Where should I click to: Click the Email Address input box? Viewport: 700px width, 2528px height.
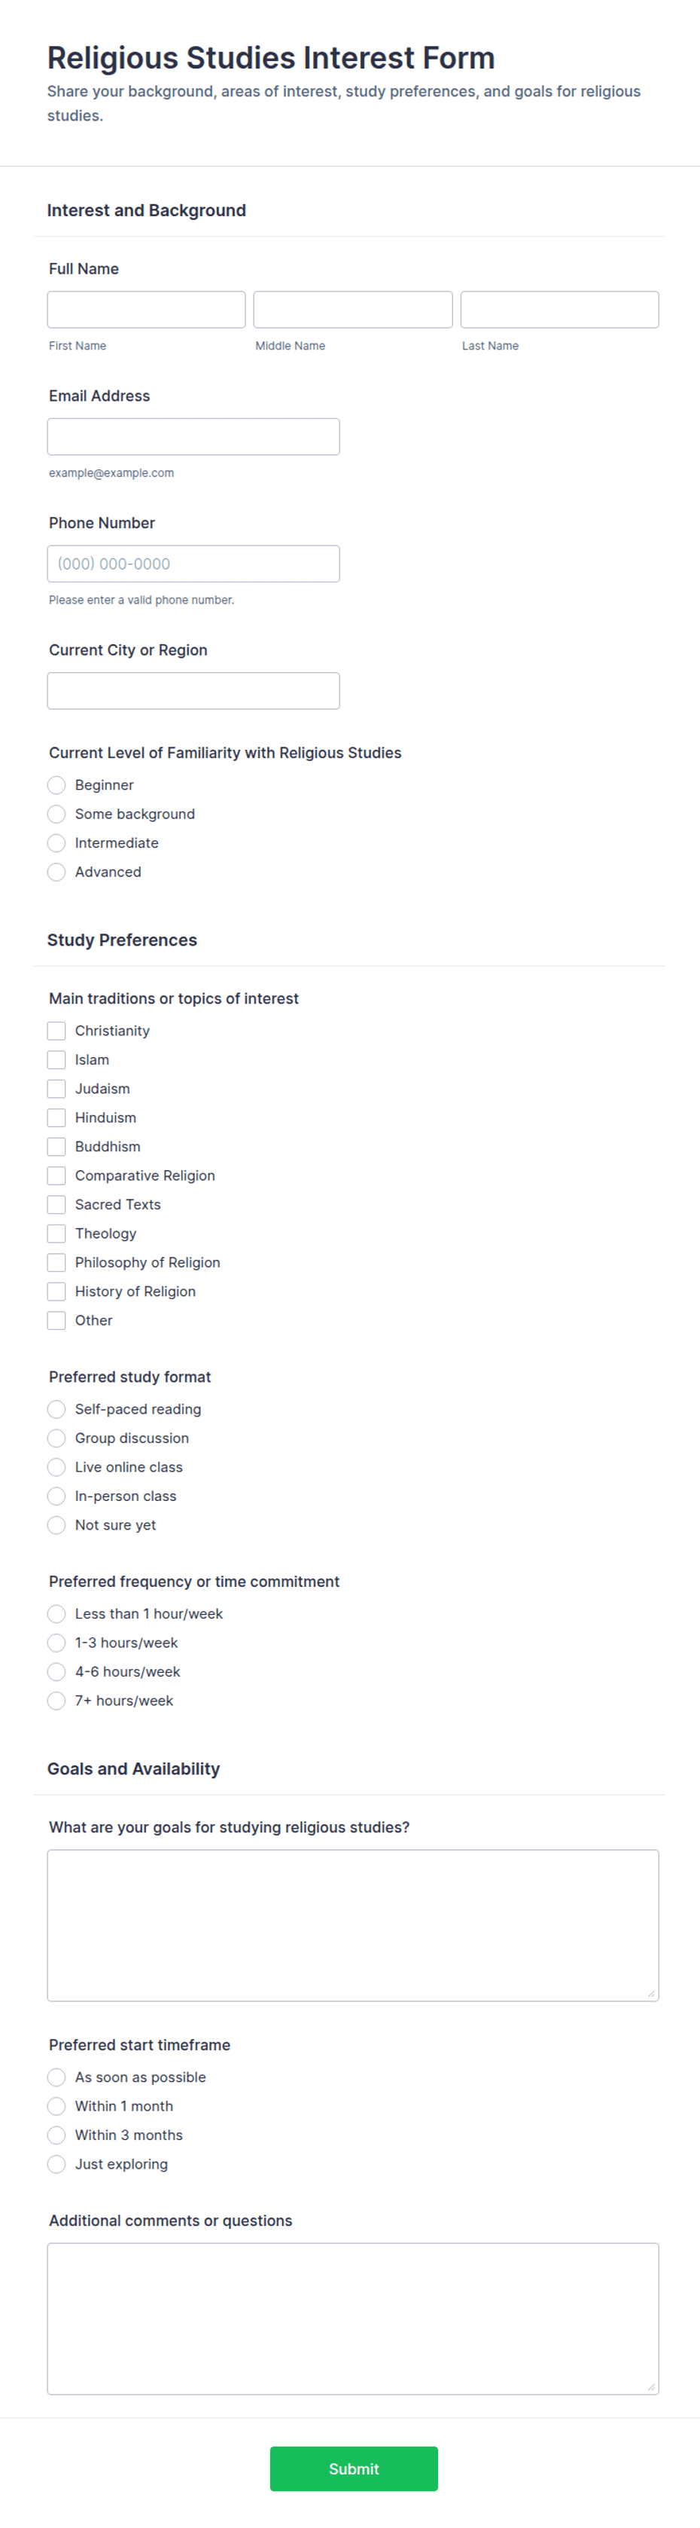click(193, 437)
